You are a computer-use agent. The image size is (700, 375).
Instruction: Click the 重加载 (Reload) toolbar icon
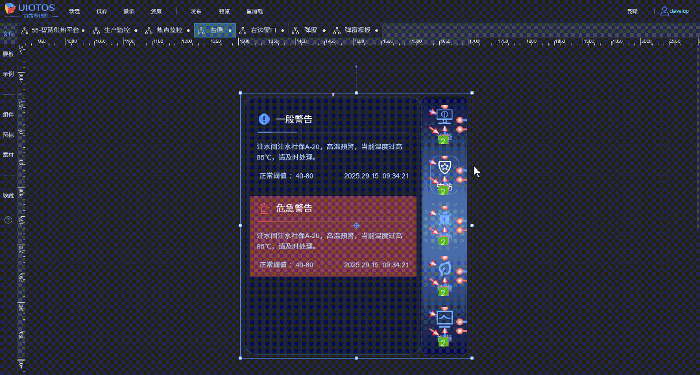[254, 10]
